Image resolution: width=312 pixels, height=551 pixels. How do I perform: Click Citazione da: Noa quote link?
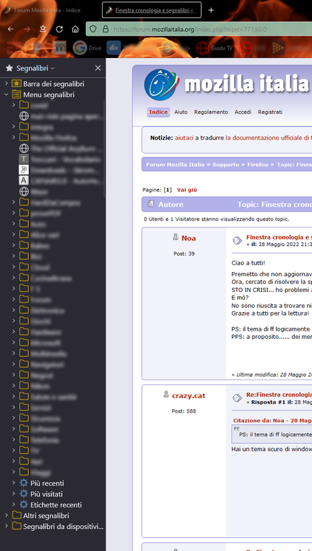[x=272, y=420]
